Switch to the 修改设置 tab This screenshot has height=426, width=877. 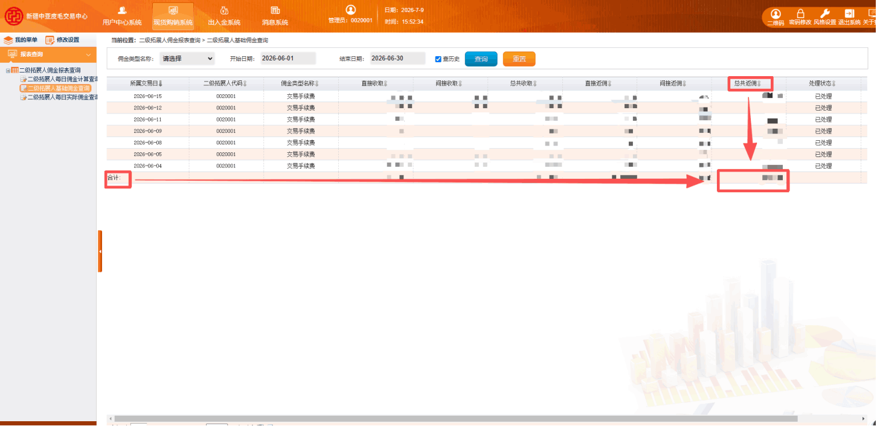[62, 40]
